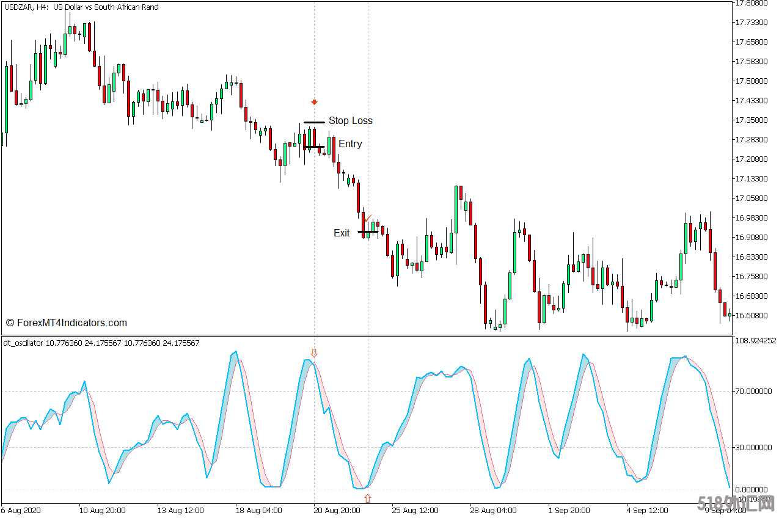
Task: Click the 16.60800 price on the axis
Action: 751,316
